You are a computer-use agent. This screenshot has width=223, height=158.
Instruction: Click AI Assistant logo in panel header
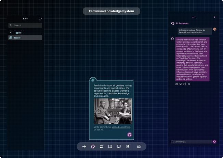click(x=173, y=23)
